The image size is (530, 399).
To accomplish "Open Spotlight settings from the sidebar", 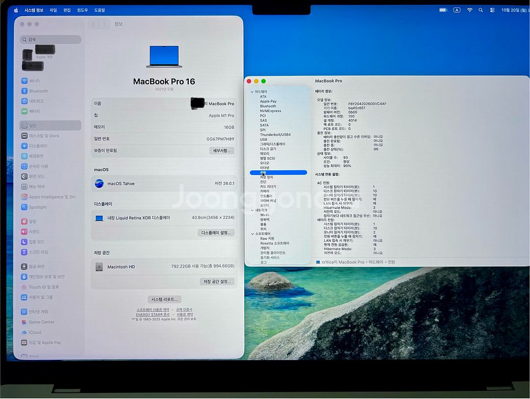I will [x=37, y=207].
